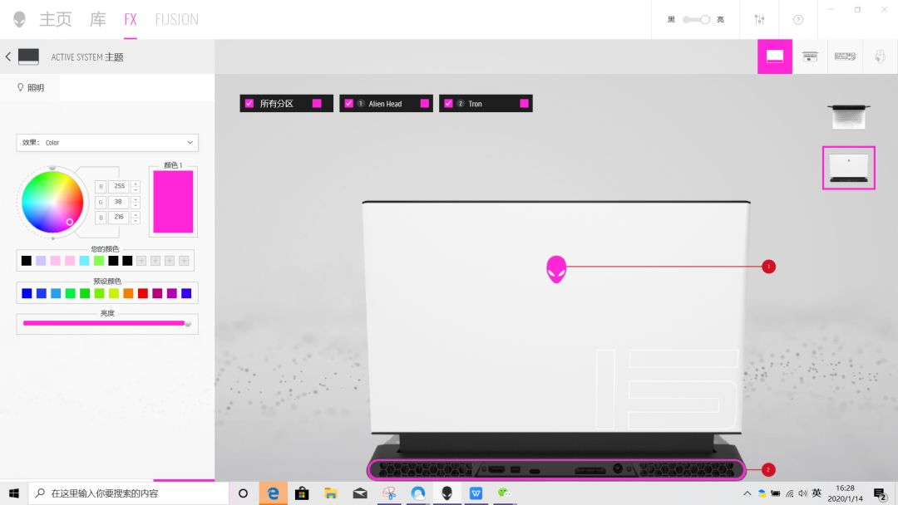898x505 pixels.
Task: Click the B value field 216
Action: [119, 218]
